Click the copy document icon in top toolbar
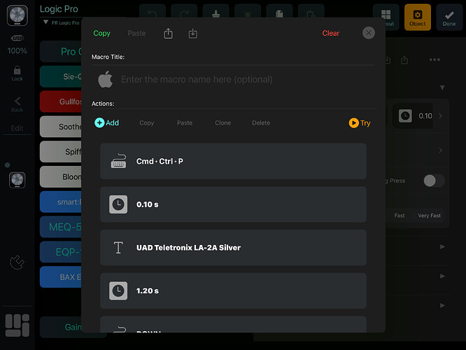The height and width of the screenshot is (350, 466). (279, 13)
